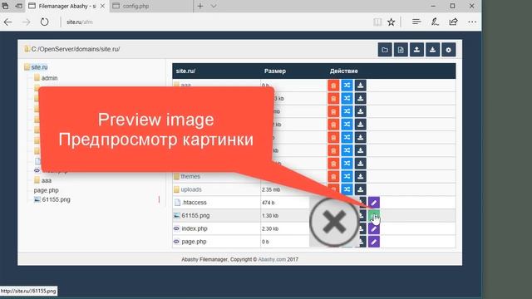The height and width of the screenshot is (299, 532).
Task: Select site.ru root in folder tree
Action: tap(39, 67)
